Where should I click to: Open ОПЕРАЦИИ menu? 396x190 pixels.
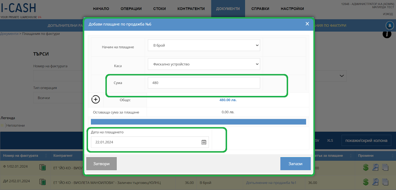(x=131, y=9)
